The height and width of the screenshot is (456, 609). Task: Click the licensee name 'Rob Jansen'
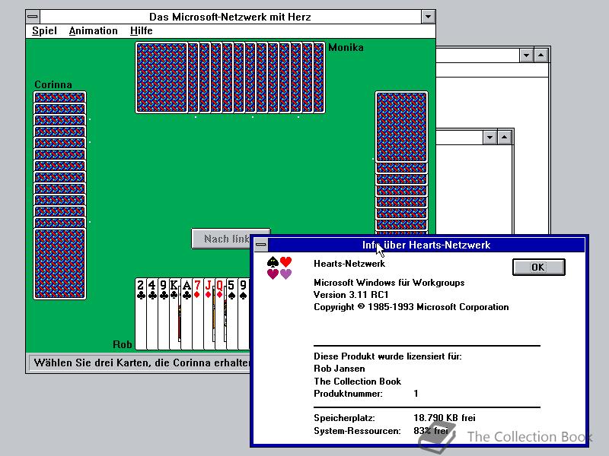(x=340, y=369)
